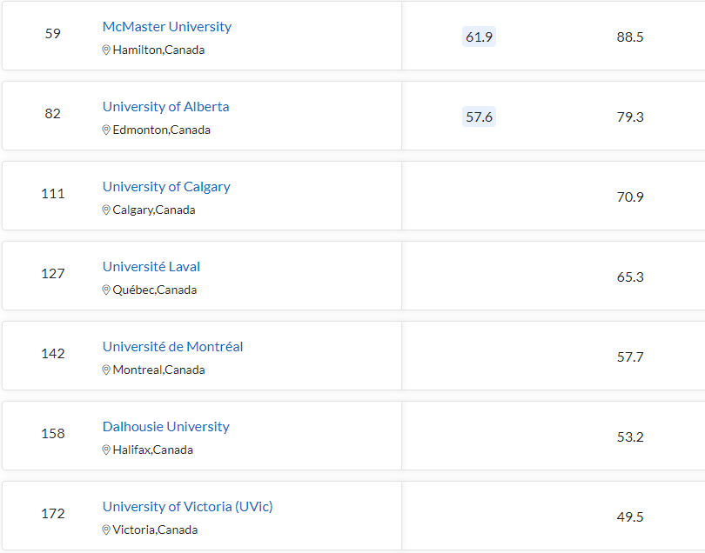Select highlighted 57.6 overall score
This screenshot has width=705, height=553.
coord(479,117)
